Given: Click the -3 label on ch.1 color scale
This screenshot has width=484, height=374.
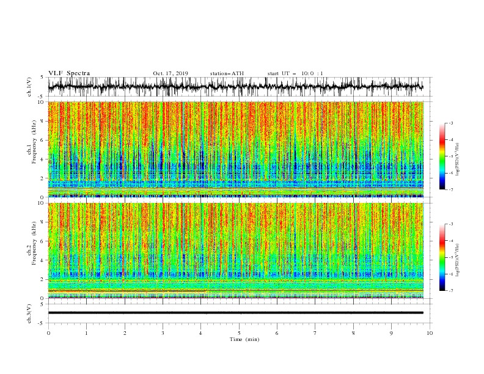Looking at the screenshot, I should pos(451,123).
